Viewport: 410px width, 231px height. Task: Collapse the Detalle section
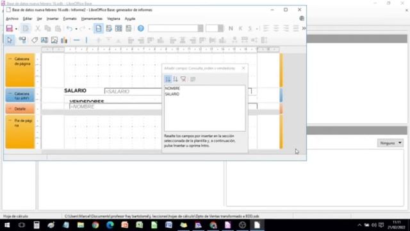pos(10,108)
